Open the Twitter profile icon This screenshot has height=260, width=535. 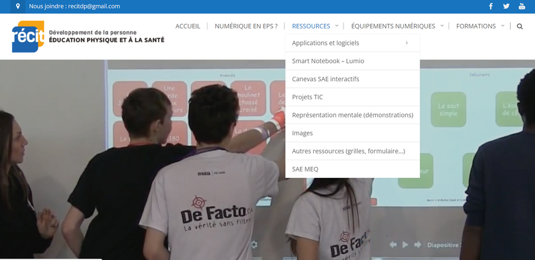pos(506,6)
